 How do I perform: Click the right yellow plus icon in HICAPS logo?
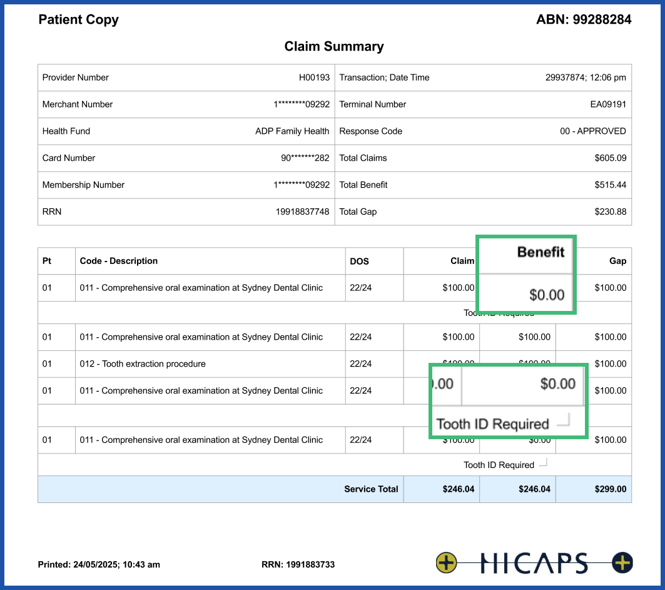point(622,562)
